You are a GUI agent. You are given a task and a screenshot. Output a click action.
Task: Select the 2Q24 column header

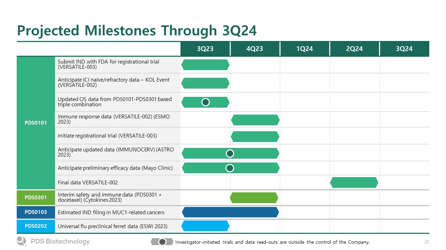pyautogui.click(x=354, y=49)
